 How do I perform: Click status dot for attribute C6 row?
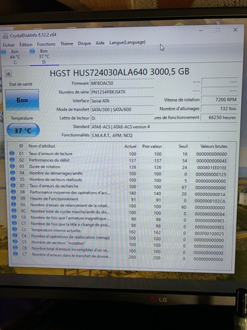tap(15, 247)
